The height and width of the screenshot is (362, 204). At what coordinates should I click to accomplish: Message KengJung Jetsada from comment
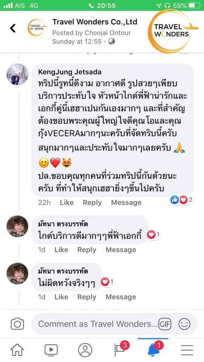pos(126,203)
